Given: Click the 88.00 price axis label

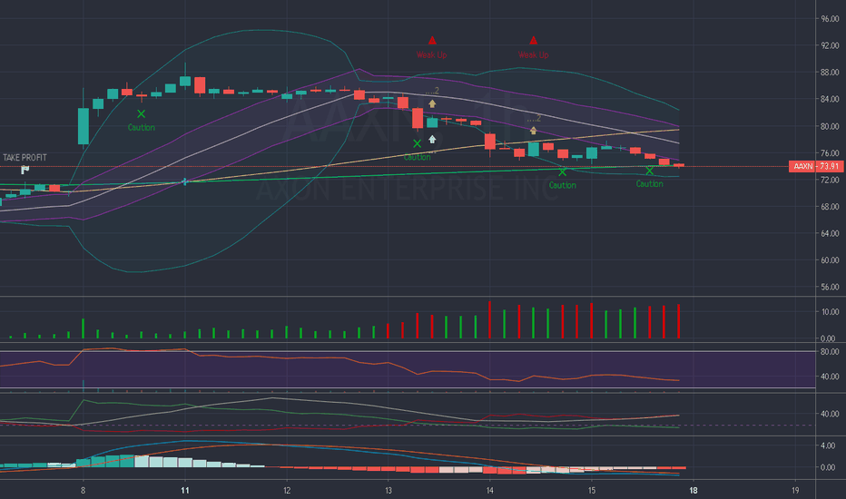Looking at the screenshot, I should 830,73.
